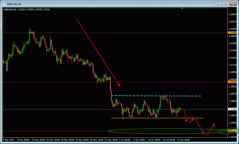The image size is (239, 144).
Task: Close the GBPCHF,H4 chart window
Action: point(233,4)
